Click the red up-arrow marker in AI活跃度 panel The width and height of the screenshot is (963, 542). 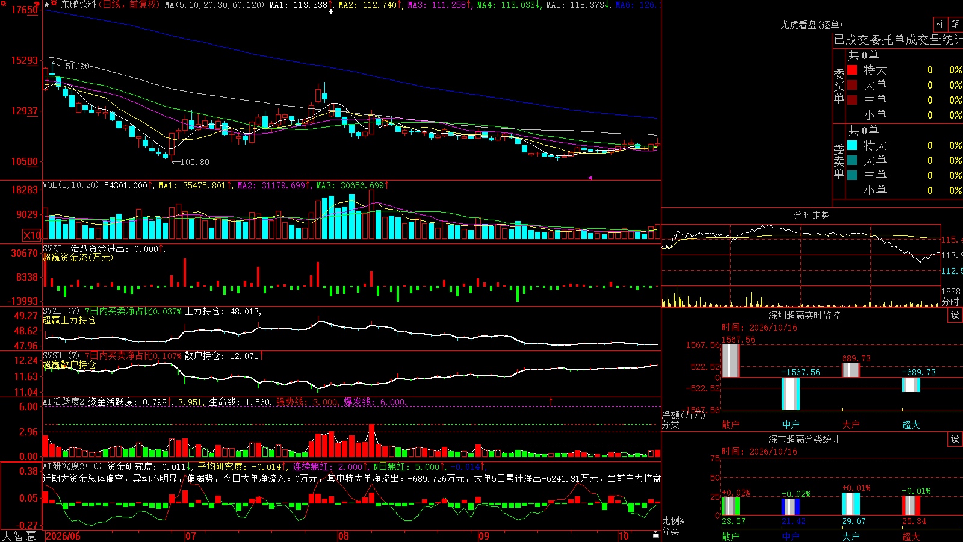click(551, 400)
